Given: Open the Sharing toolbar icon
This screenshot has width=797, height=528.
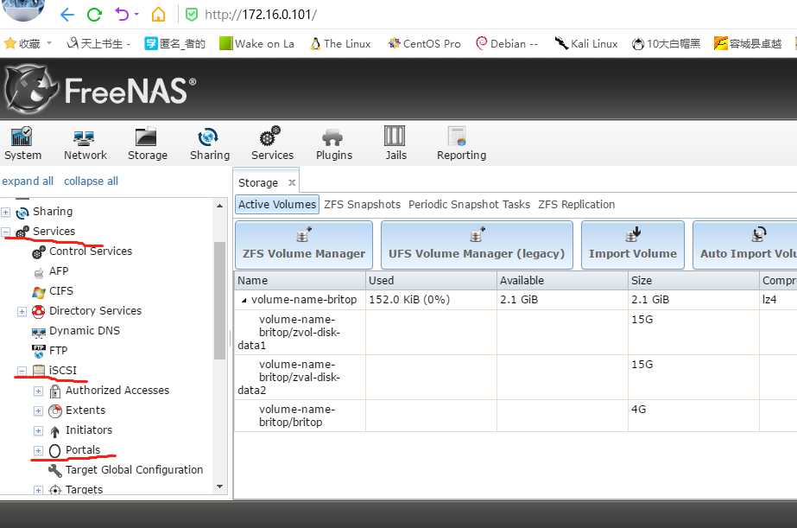Looking at the screenshot, I should (210, 143).
